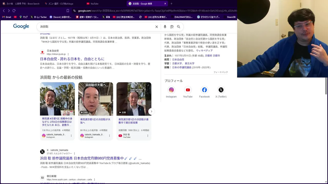
Task: Open the X 画像 bookmark
Action: (x=106, y=17)
